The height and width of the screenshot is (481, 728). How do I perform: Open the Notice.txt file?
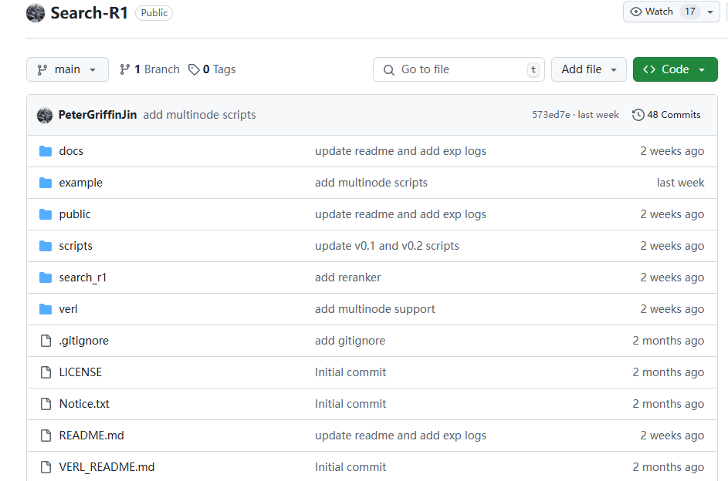tap(84, 404)
